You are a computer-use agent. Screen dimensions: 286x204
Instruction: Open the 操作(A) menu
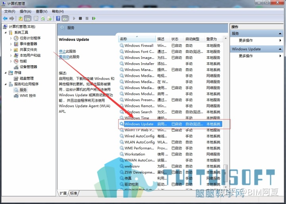25,12
